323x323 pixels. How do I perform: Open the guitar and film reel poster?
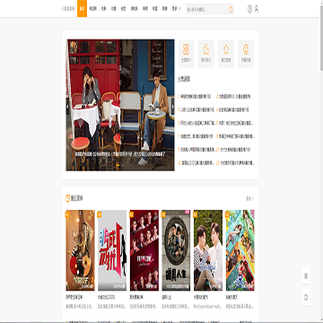click(x=80, y=250)
